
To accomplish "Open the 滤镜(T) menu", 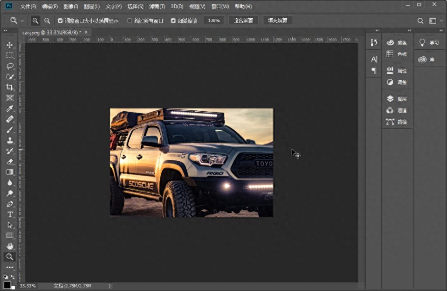I will (x=157, y=6).
